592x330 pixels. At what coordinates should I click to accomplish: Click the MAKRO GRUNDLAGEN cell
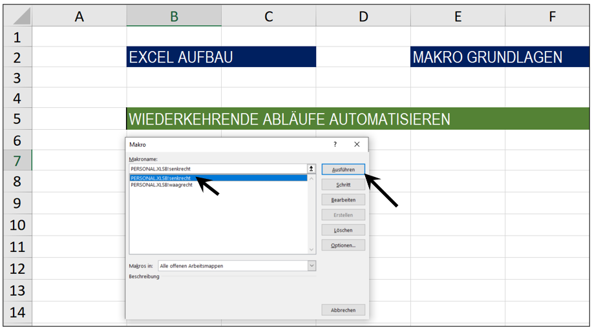(500, 57)
